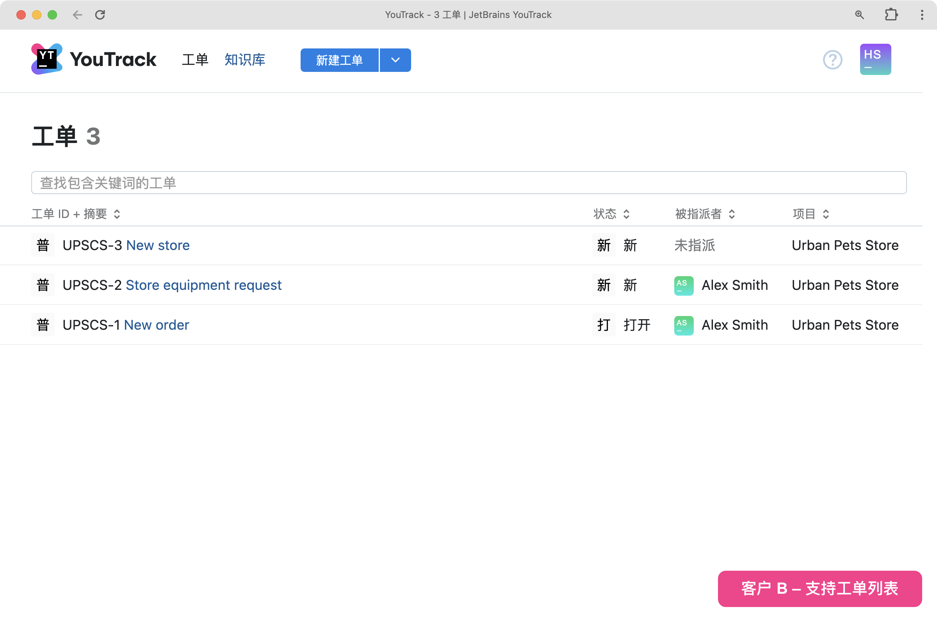
Task: Click the zoom magnifier icon in title bar
Action: [859, 15]
